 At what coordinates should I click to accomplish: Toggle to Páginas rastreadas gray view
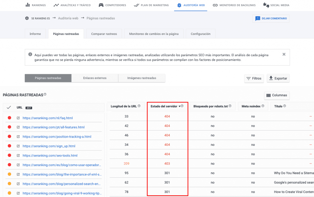tap(48, 78)
